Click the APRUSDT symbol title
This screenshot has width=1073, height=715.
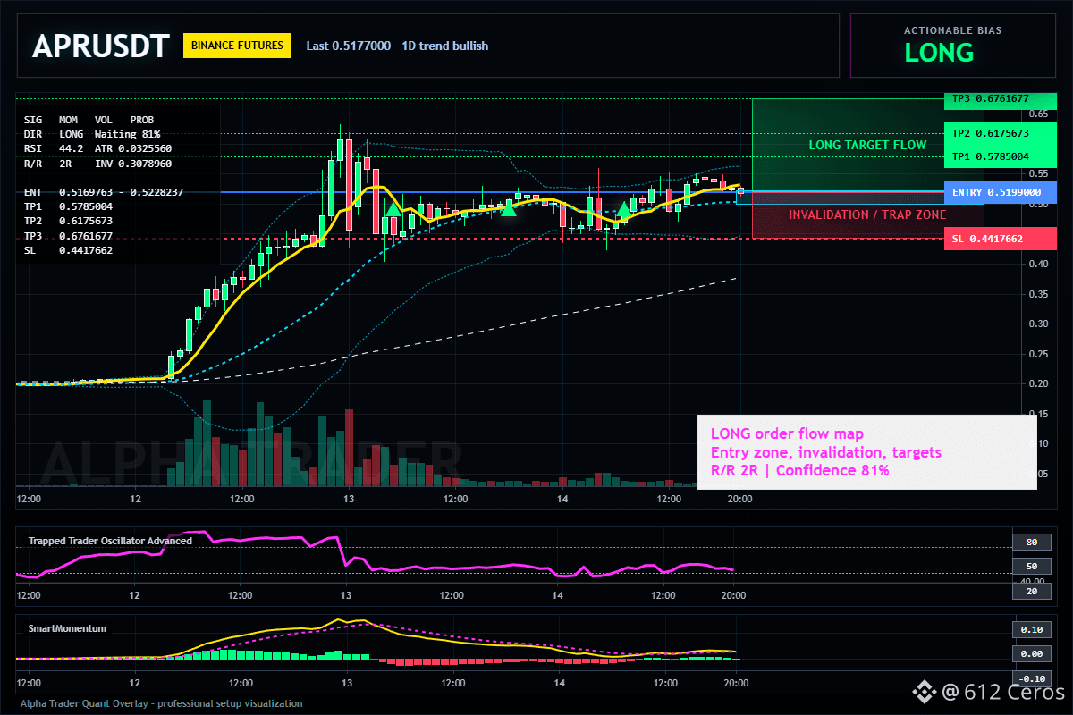[100, 46]
